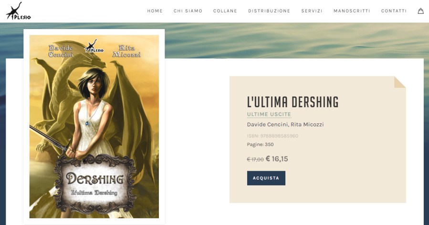Click the Plesio logo on the book cover
429x225 pixels.
94,46
